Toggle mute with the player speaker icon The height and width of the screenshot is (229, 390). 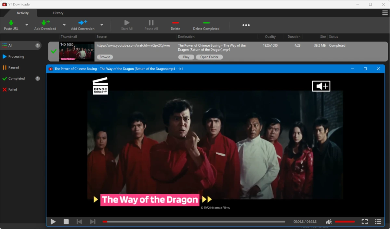(x=329, y=222)
